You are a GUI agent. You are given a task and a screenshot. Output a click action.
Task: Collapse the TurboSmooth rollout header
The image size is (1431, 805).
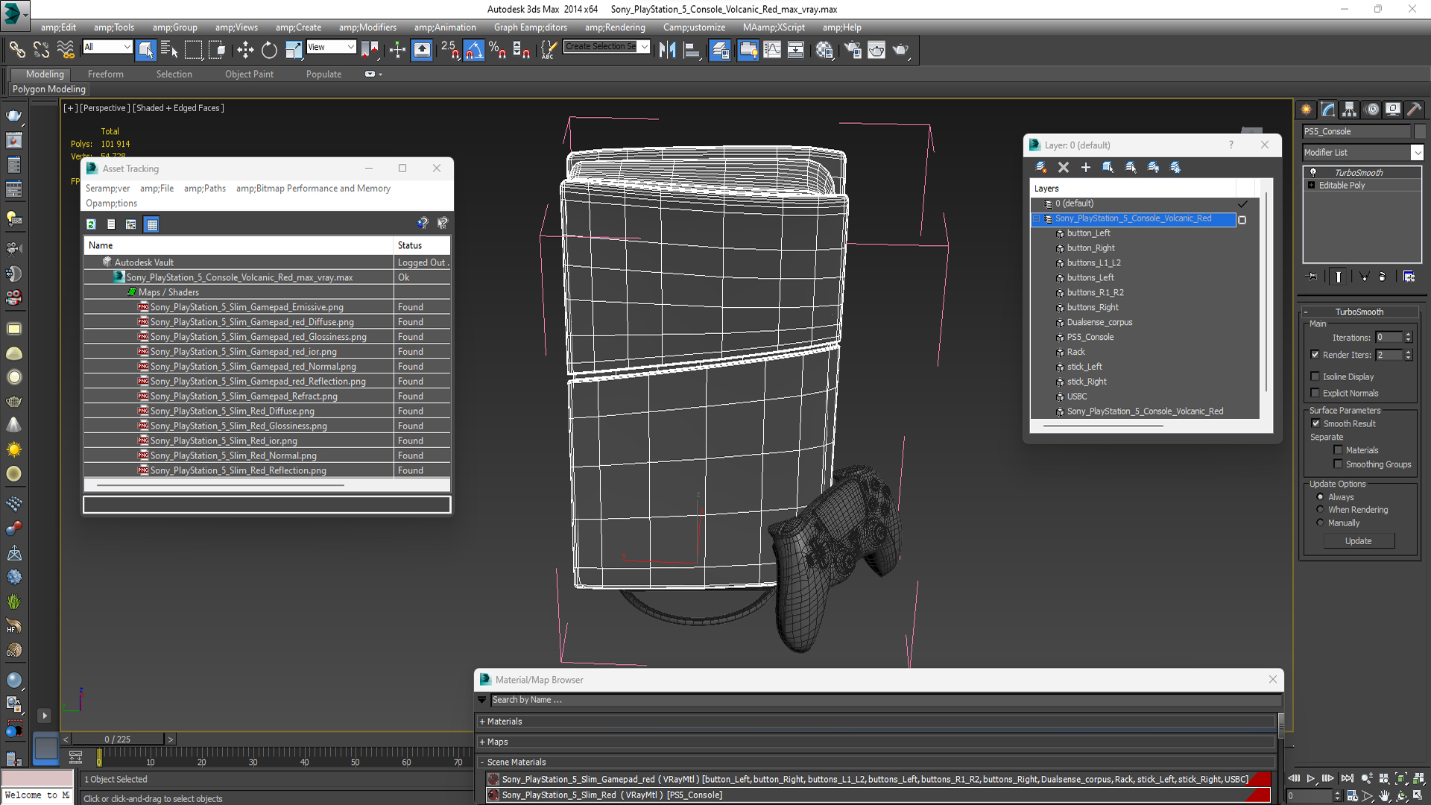1359,312
